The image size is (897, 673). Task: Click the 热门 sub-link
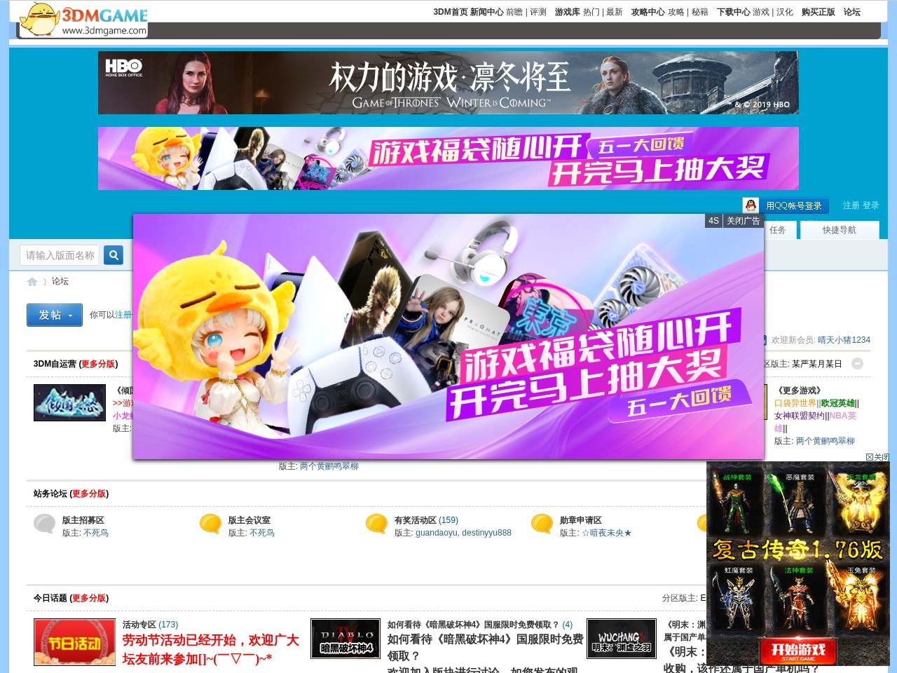(x=591, y=12)
